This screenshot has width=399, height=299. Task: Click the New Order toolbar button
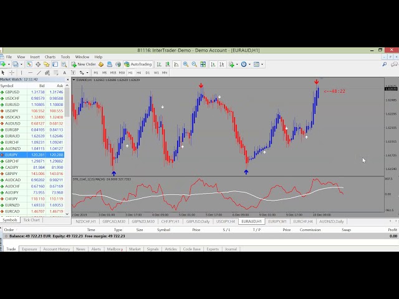click(x=84, y=64)
